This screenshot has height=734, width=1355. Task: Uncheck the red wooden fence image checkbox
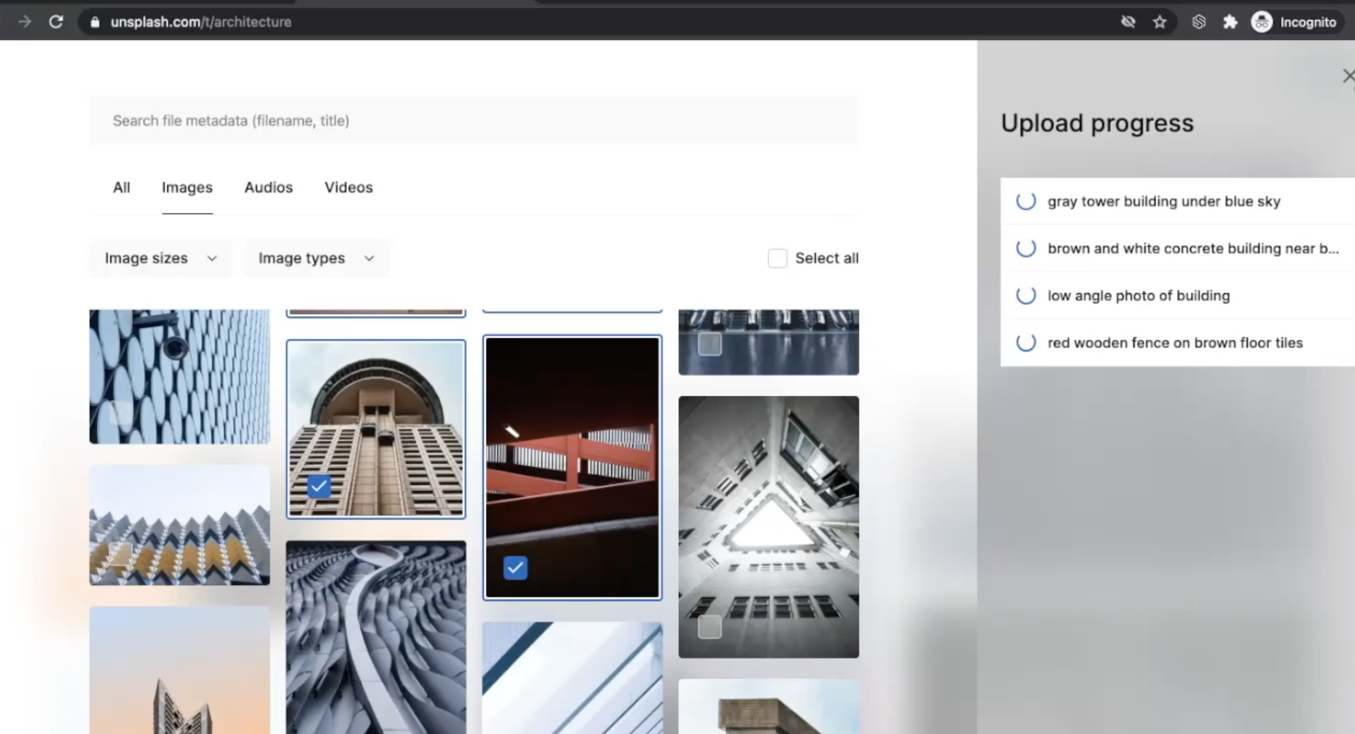pos(516,568)
